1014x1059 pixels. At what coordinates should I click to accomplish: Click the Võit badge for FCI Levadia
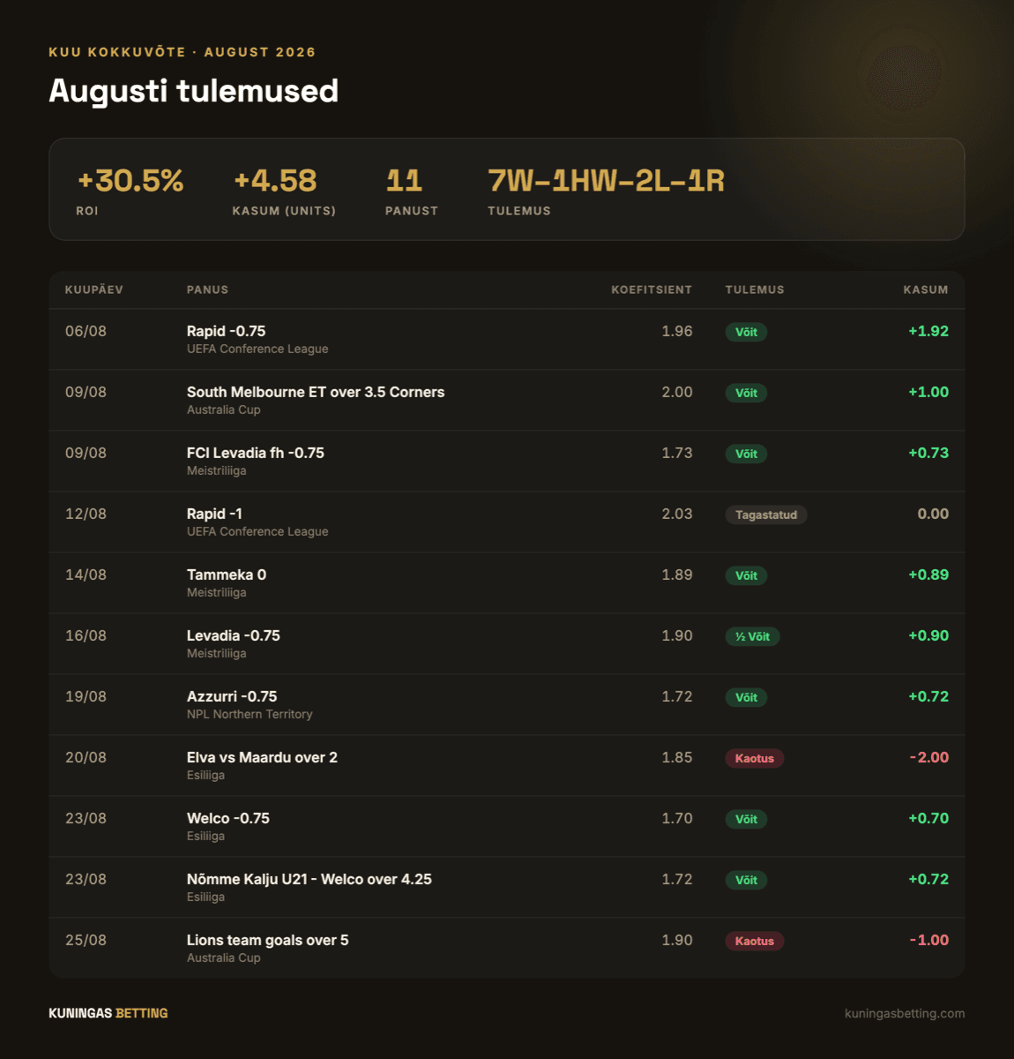[x=746, y=454]
